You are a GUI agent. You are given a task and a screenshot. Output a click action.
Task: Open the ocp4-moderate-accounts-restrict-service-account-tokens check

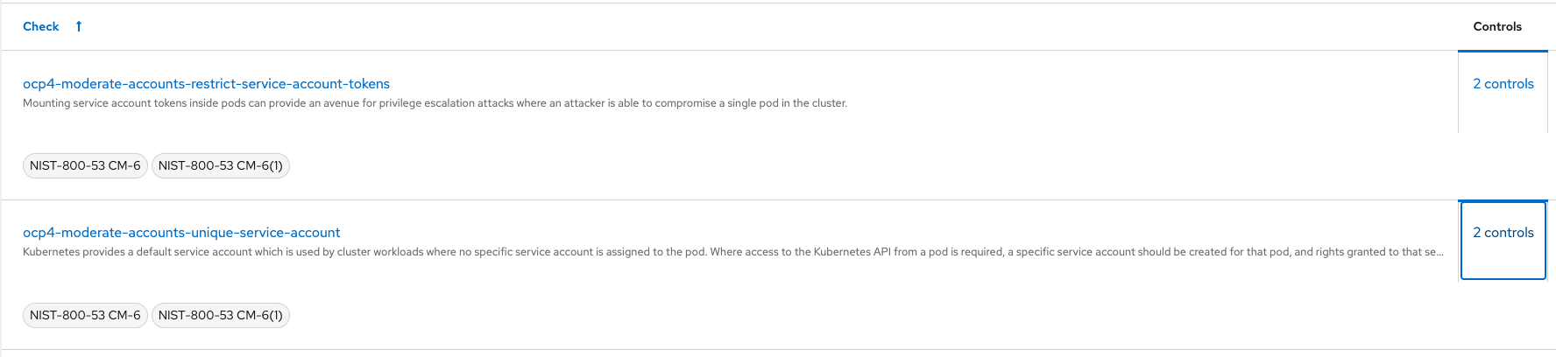tap(206, 84)
